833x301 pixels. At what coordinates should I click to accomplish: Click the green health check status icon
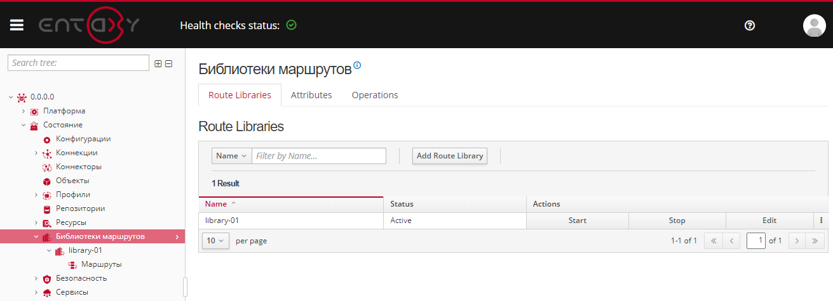coord(292,25)
